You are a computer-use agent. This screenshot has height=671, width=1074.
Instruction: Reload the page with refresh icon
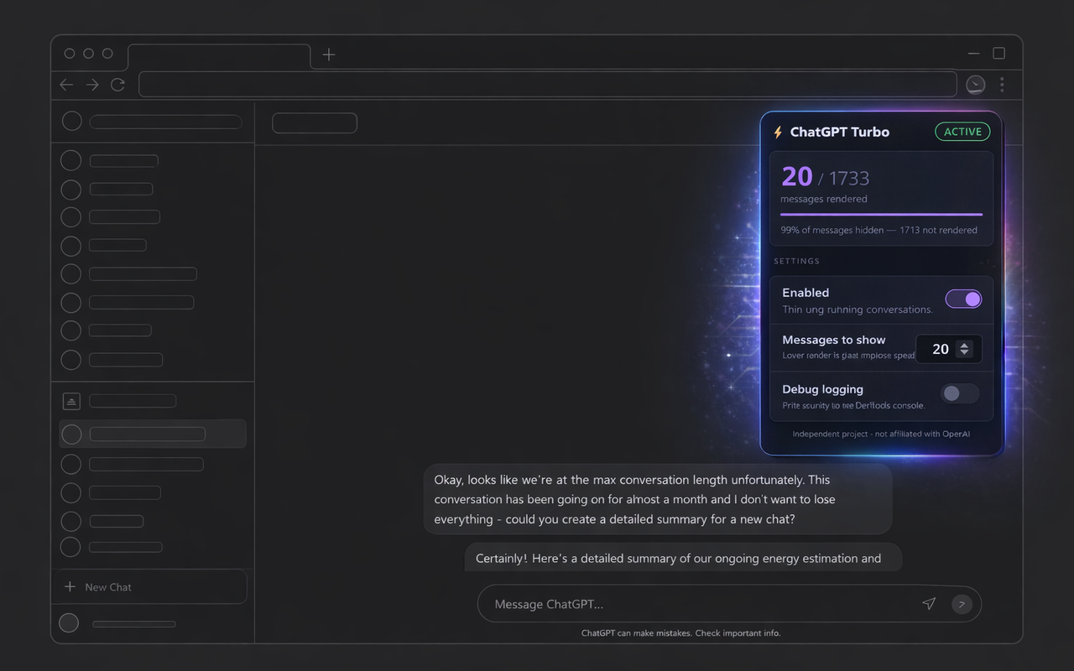117,85
